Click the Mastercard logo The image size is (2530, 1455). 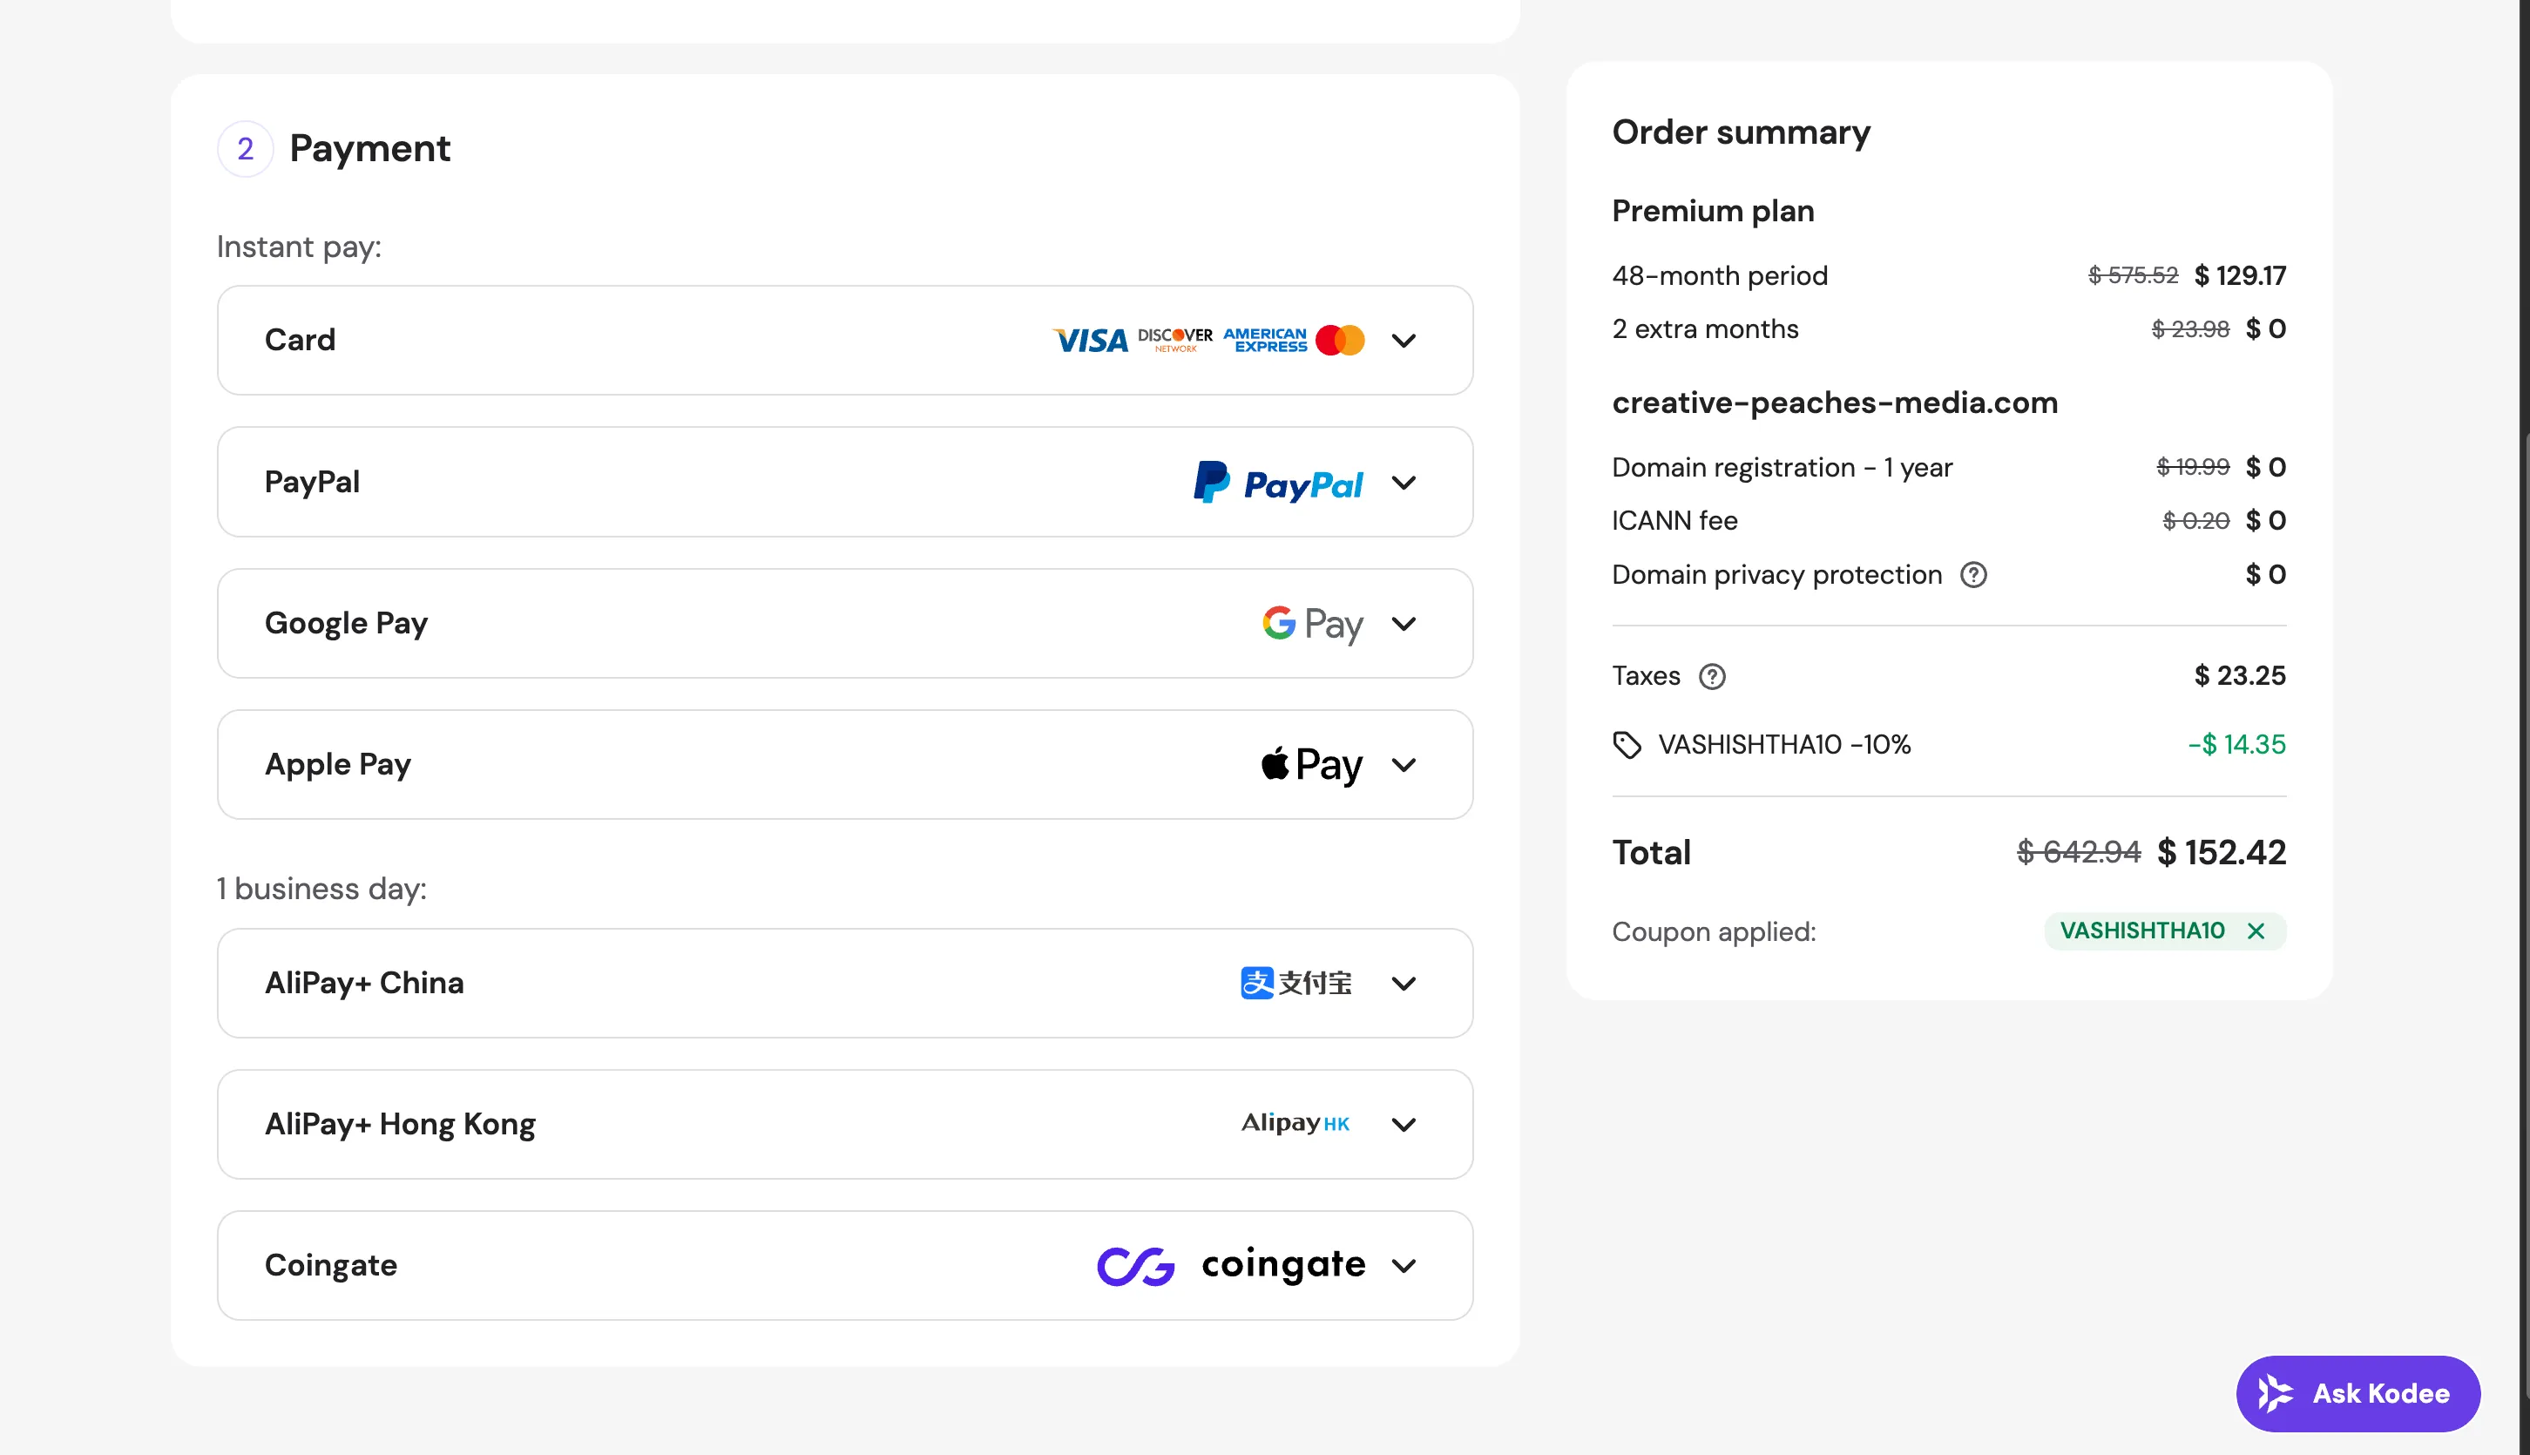(x=1340, y=341)
